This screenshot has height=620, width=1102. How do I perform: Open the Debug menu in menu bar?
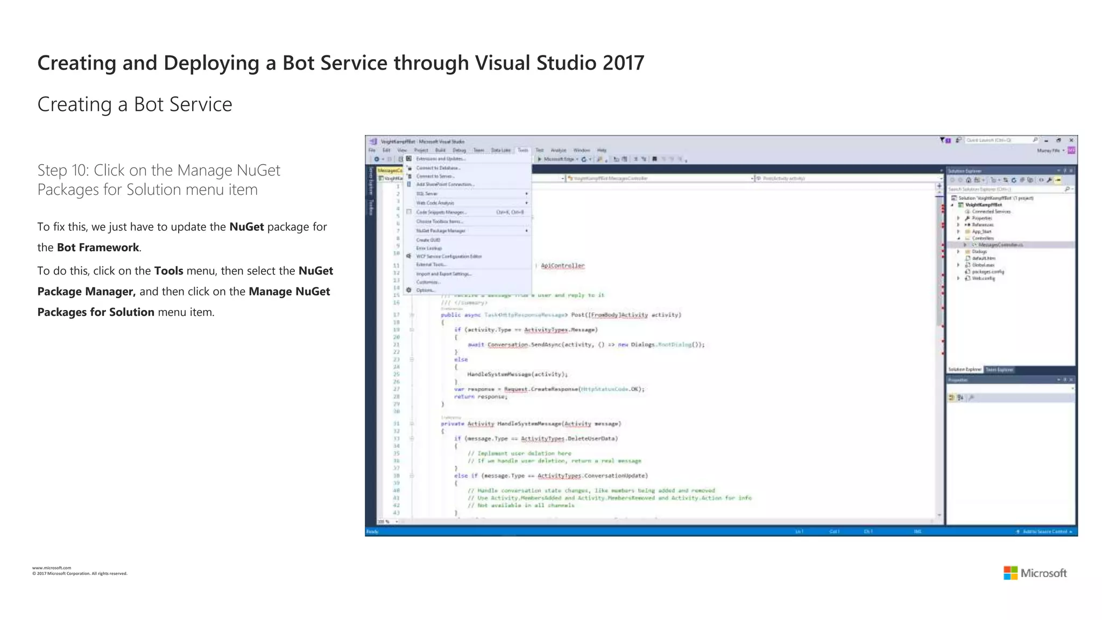(x=459, y=150)
